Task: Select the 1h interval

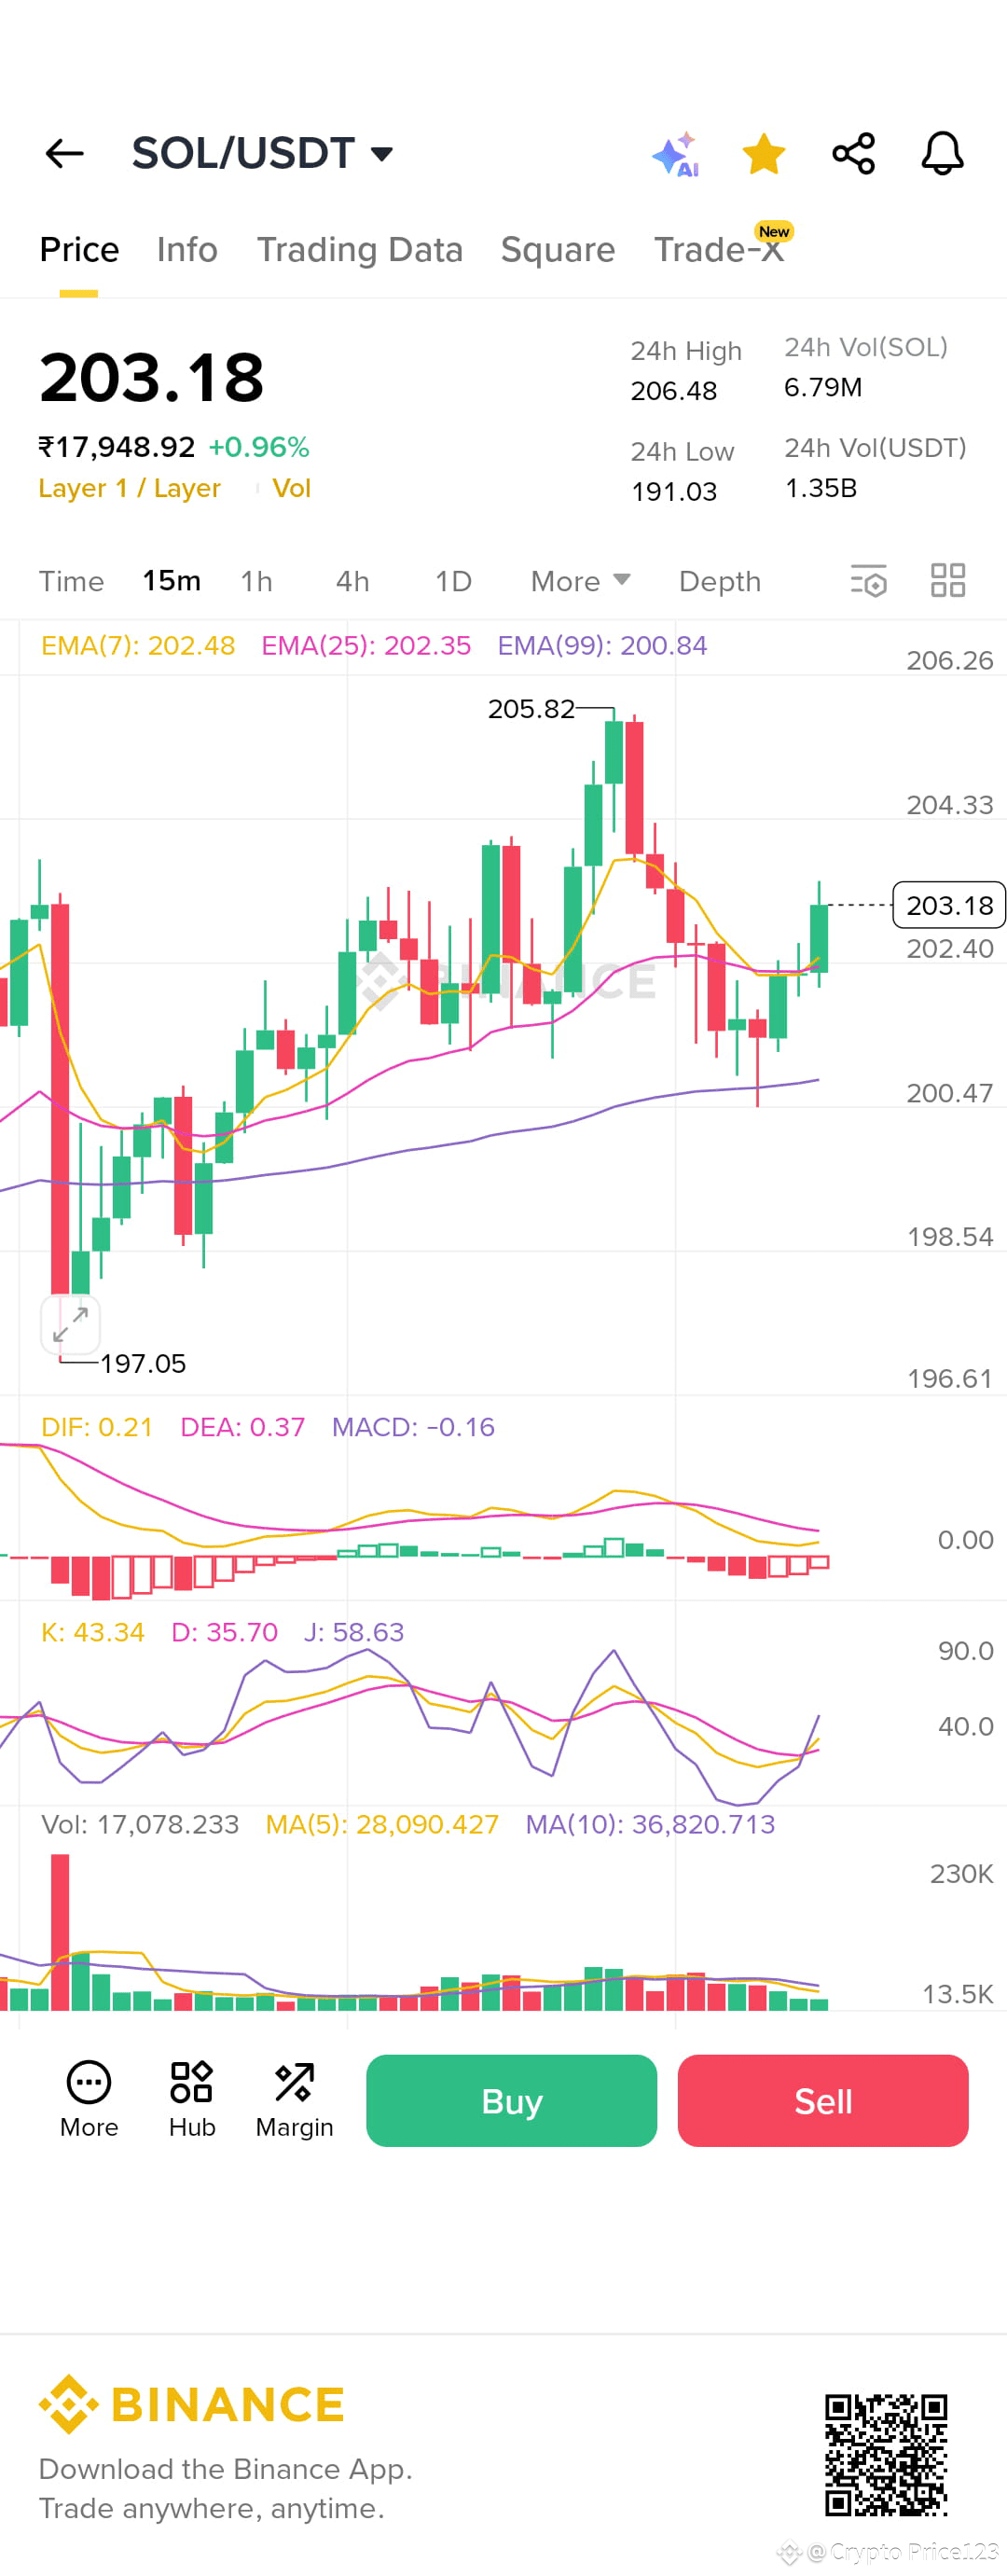Action: point(256,581)
